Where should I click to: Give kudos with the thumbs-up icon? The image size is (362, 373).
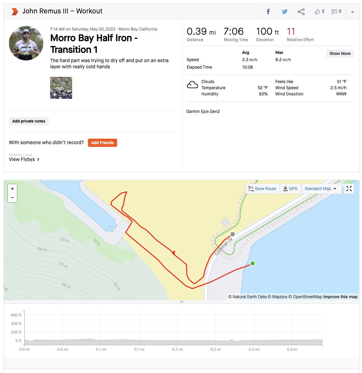[x=318, y=12]
